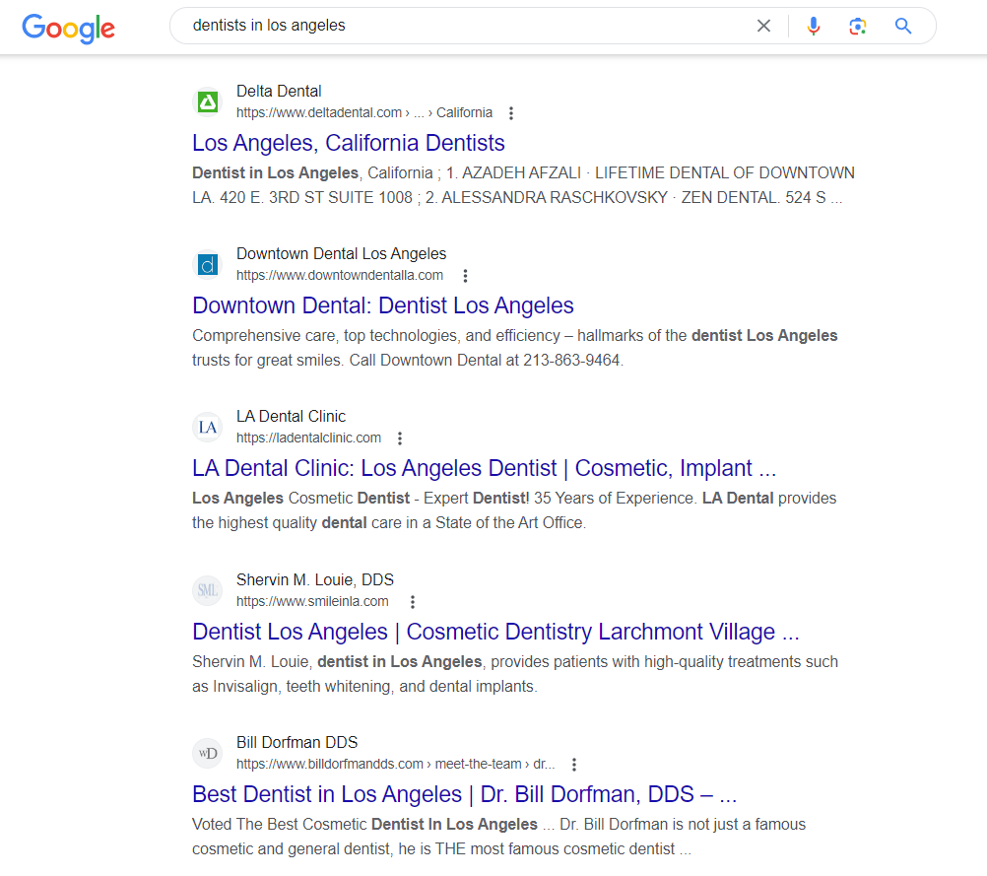The height and width of the screenshot is (876, 987).
Task: Click snippet mentioning AZADEH AFZALI
Action: click(524, 185)
